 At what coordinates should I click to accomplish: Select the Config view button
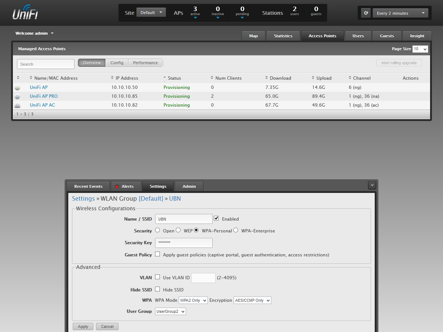point(117,63)
